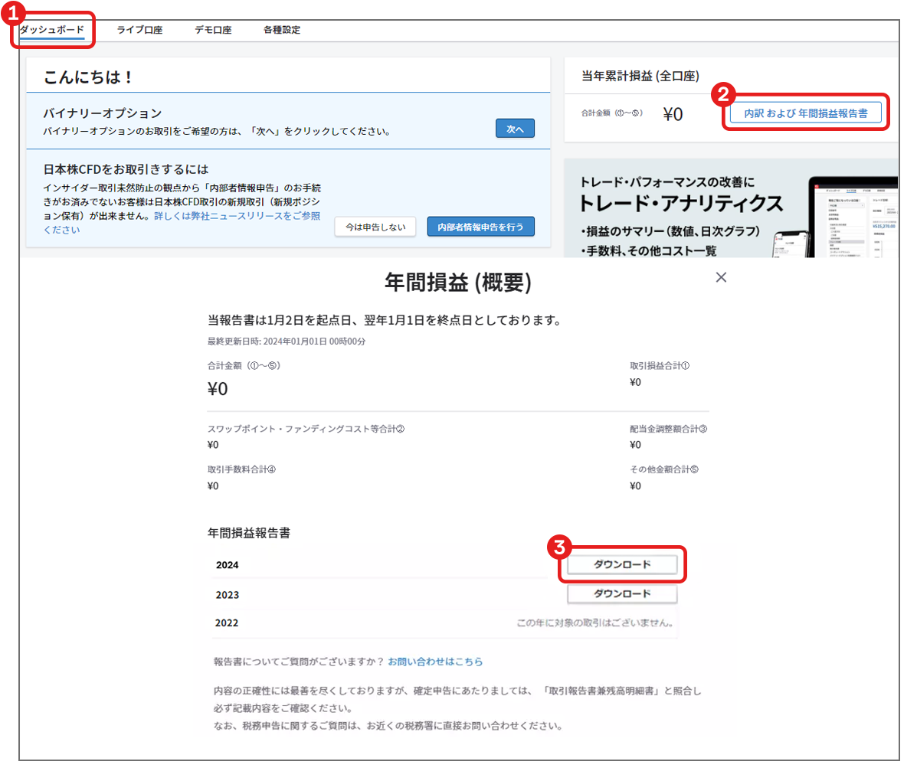Download the 2024 annual profit report
917x781 pixels.
pos(622,564)
